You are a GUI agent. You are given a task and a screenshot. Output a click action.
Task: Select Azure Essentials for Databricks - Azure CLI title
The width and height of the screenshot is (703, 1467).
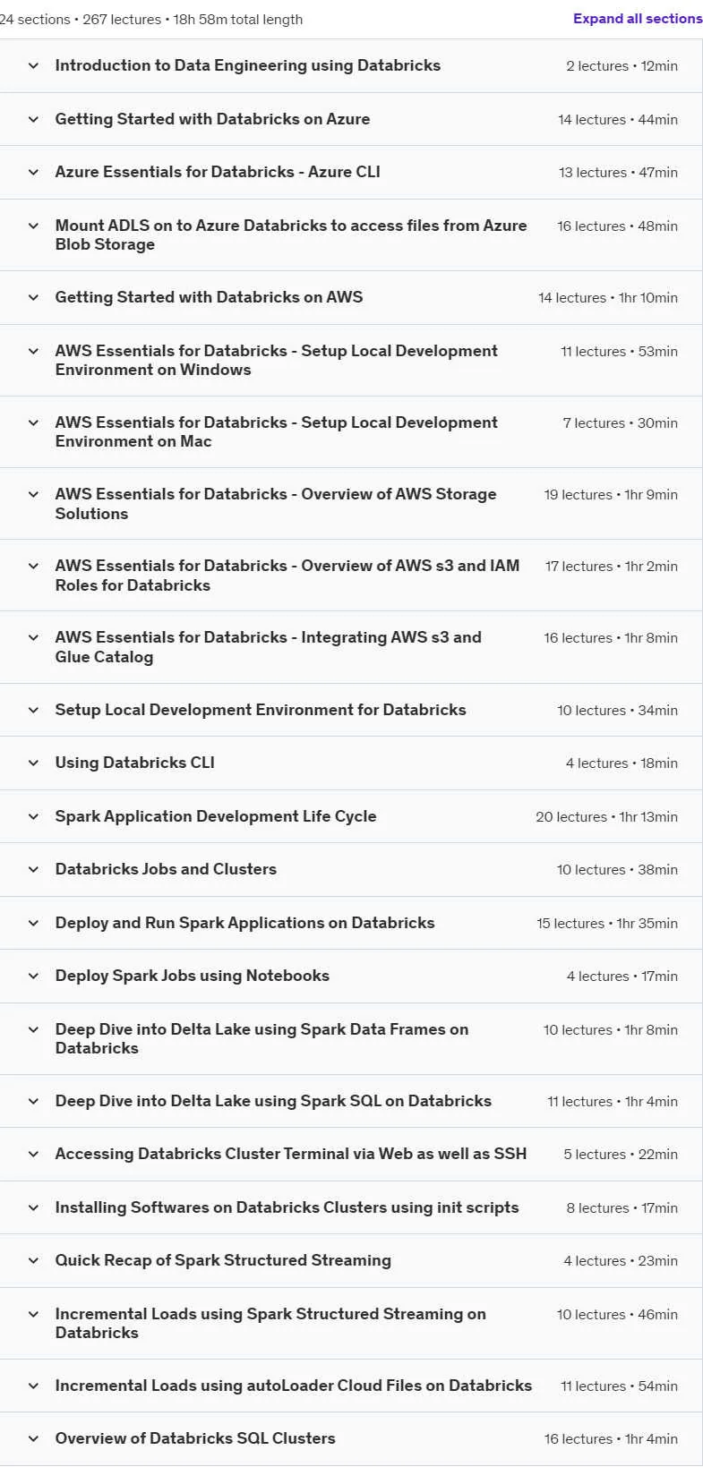click(x=218, y=172)
